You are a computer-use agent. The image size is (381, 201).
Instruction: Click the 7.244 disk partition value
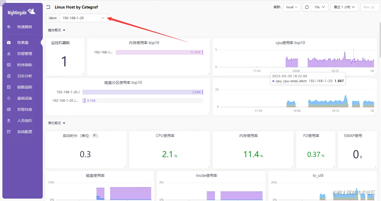click(x=196, y=92)
